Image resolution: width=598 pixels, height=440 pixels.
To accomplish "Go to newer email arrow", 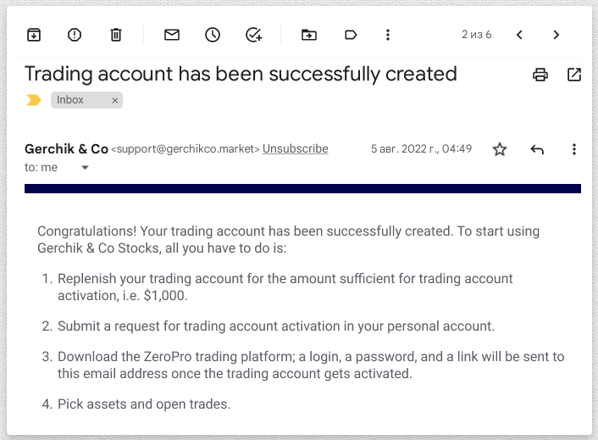I will pos(520,35).
